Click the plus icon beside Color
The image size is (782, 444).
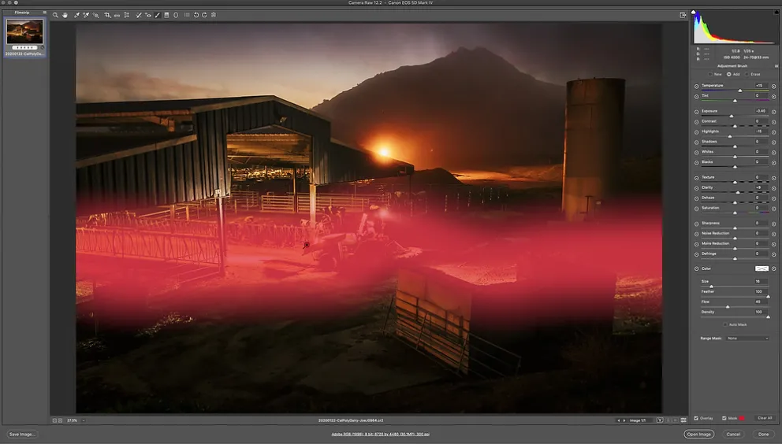click(x=773, y=268)
